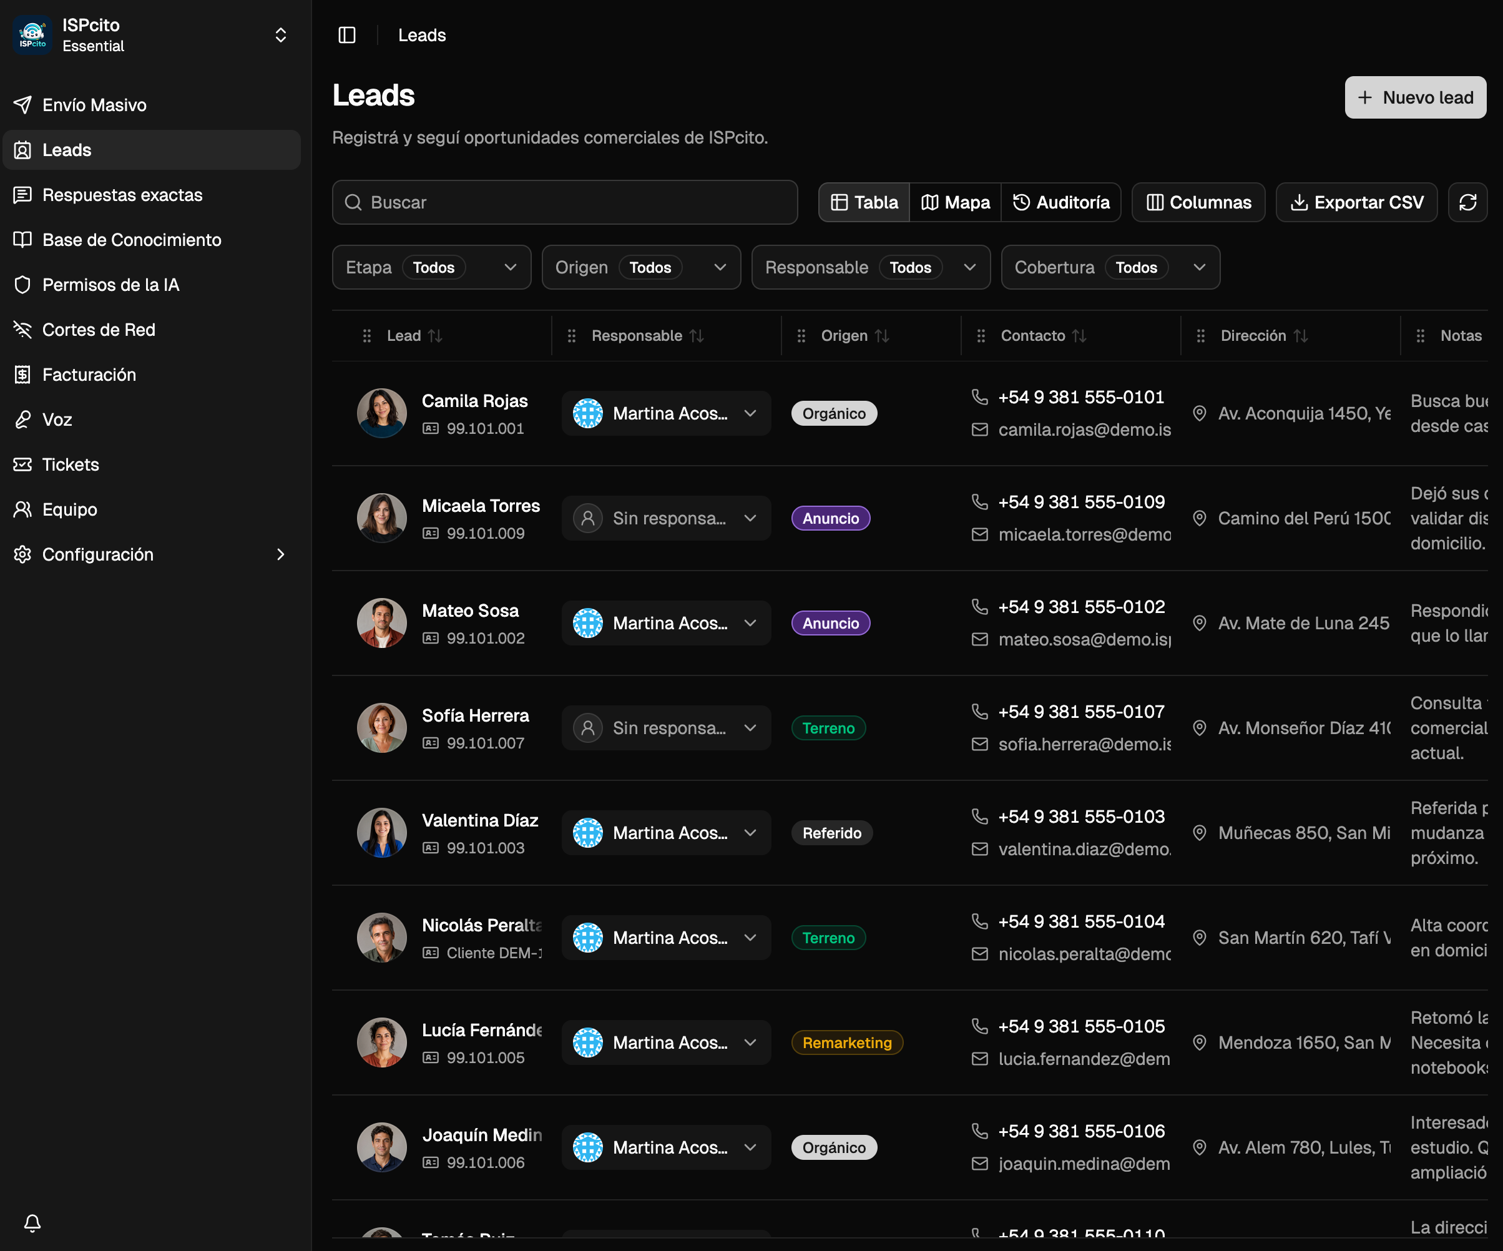Click the Buscar search field

(x=565, y=202)
